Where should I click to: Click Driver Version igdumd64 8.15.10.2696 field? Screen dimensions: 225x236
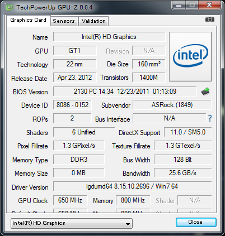coord(133,186)
